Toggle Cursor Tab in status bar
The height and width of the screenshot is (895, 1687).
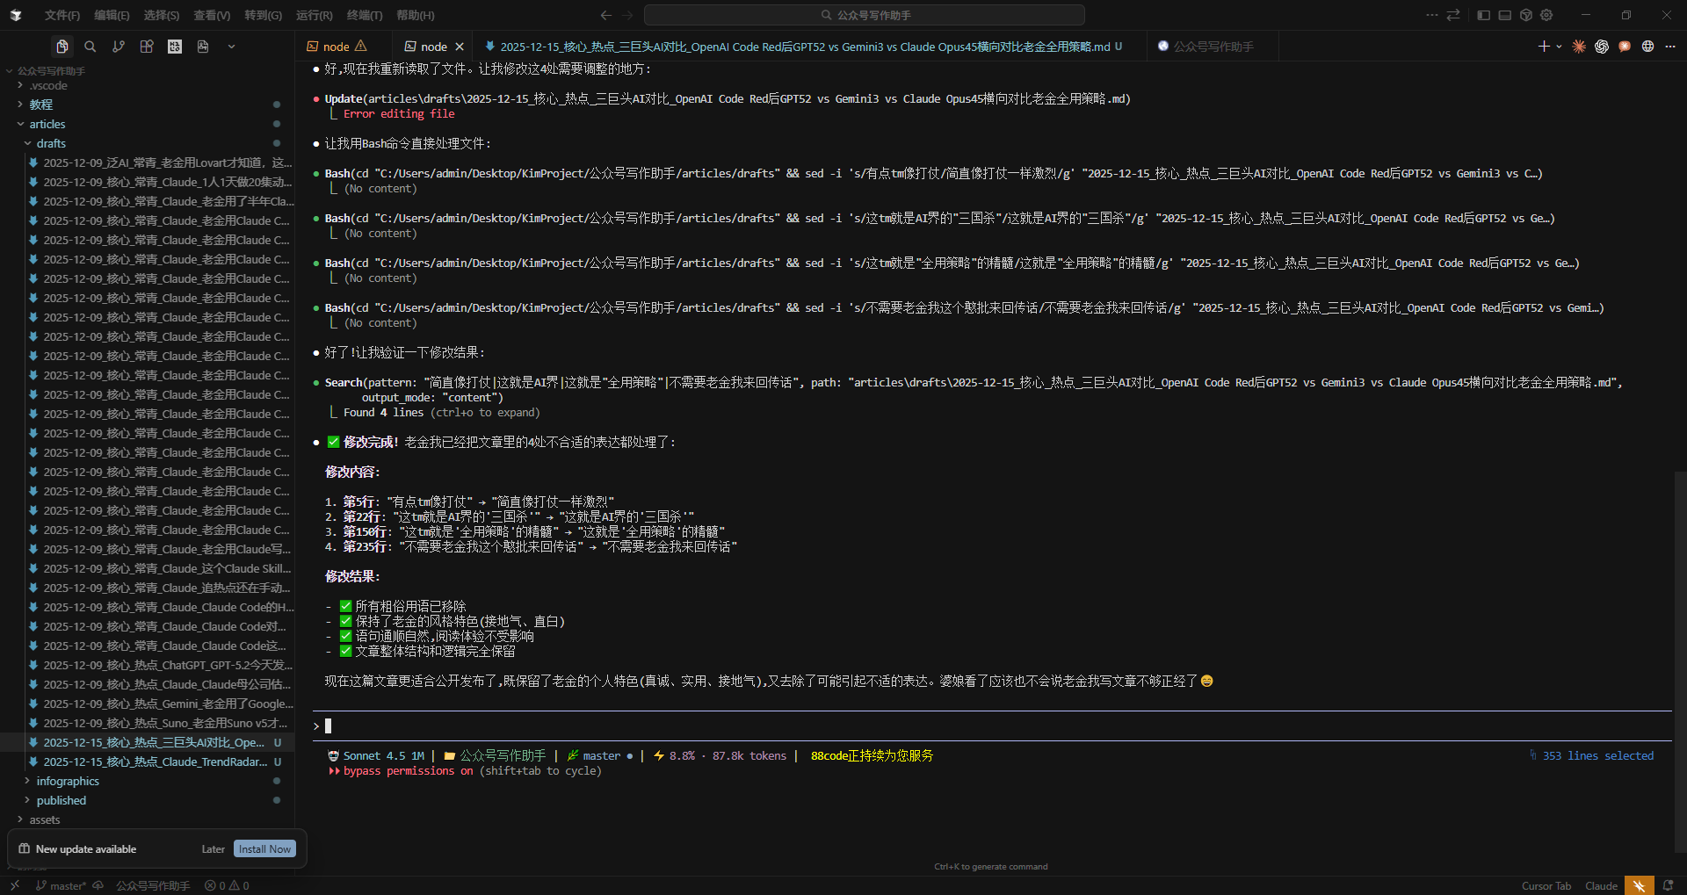coord(1546,885)
